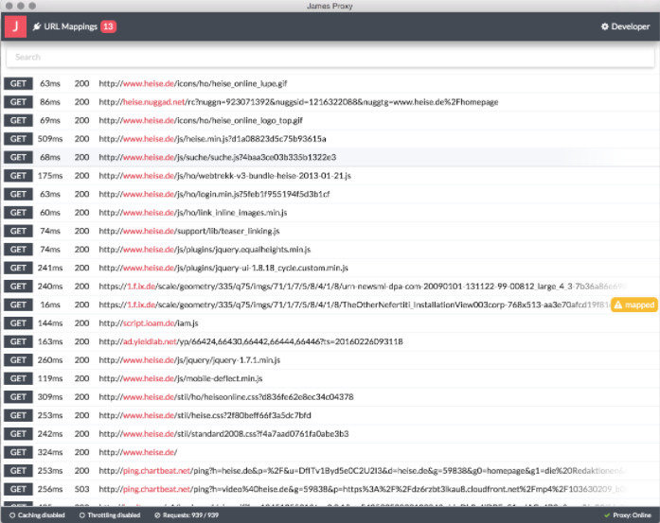Screen dimensions: 660x523
Task: Select the teaser_linking.js request
Action: [330, 231]
